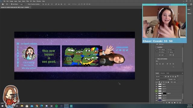Toggle the lock all padlock button
The height and width of the screenshot is (108, 193).
point(168,82)
